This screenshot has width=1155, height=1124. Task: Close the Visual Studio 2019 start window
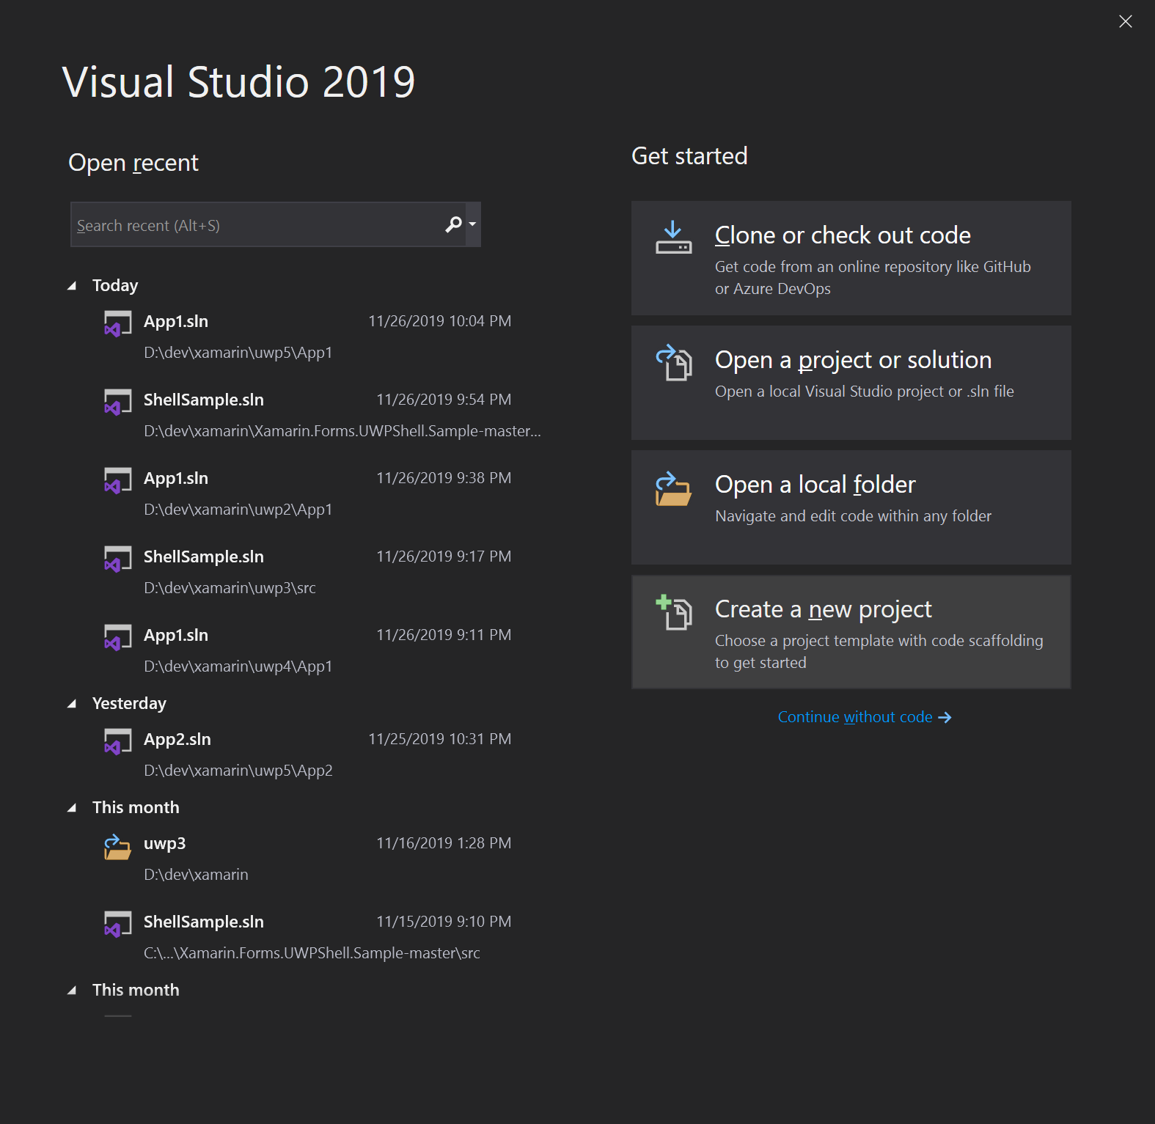(x=1125, y=21)
